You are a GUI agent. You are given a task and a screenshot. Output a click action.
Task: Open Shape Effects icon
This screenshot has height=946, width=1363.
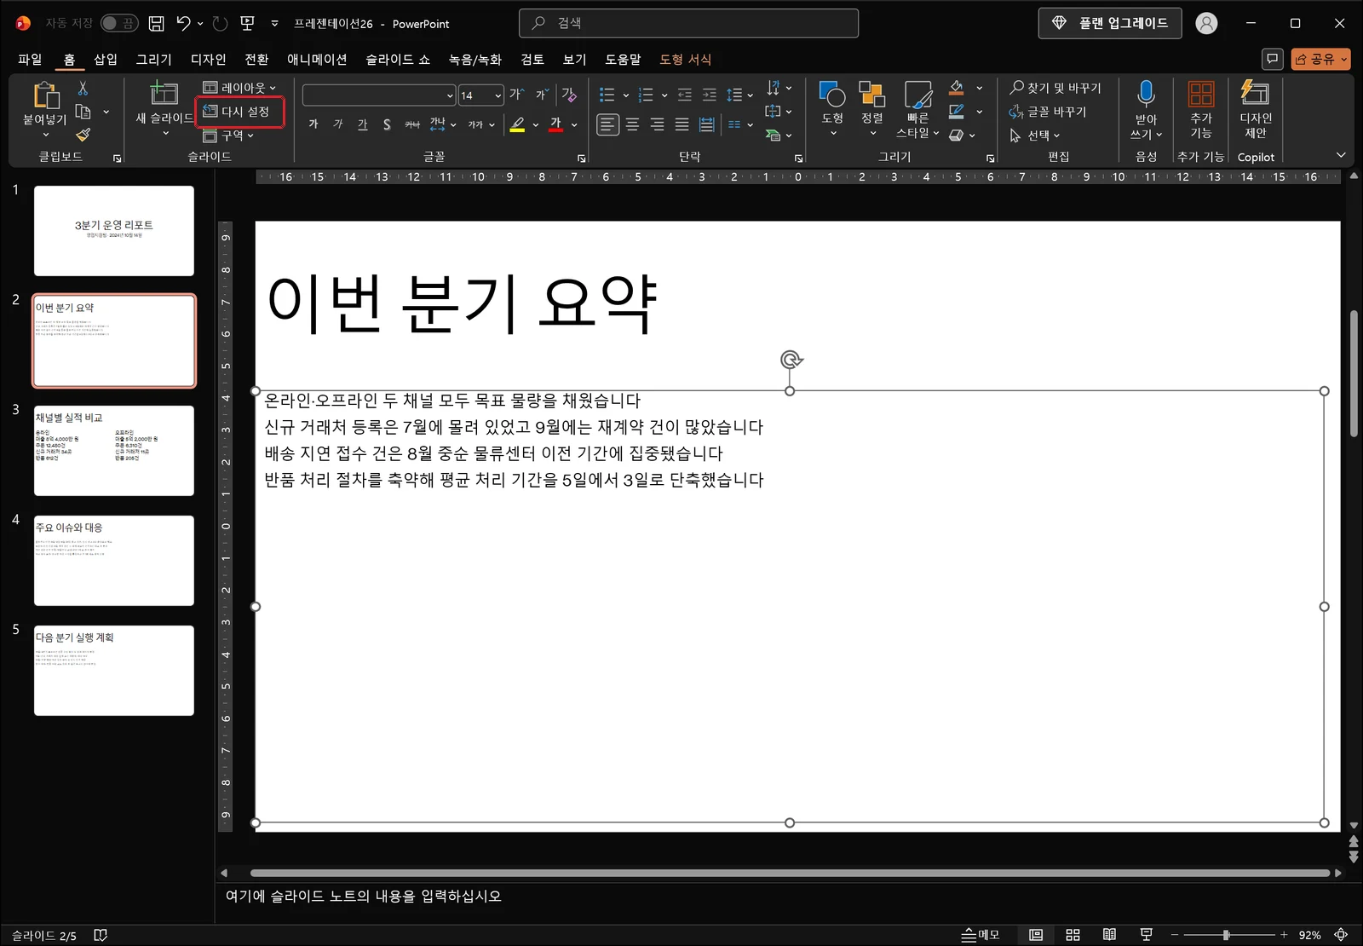(957, 135)
